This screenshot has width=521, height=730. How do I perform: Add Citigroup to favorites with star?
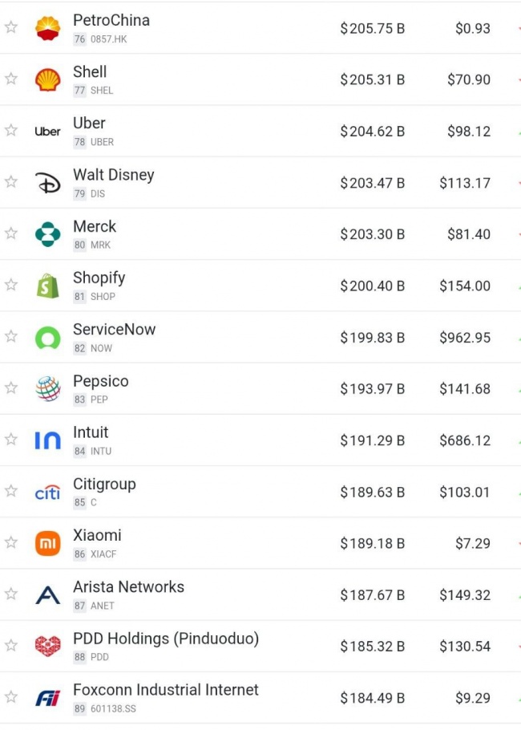11,491
